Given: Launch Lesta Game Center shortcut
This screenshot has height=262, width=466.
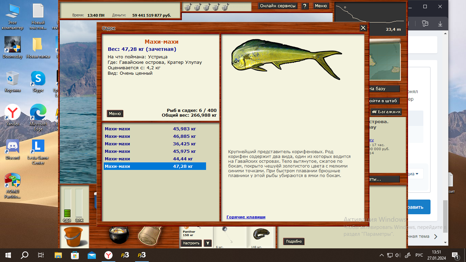Looking at the screenshot, I should pyautogui.click(x=38, y=151).
